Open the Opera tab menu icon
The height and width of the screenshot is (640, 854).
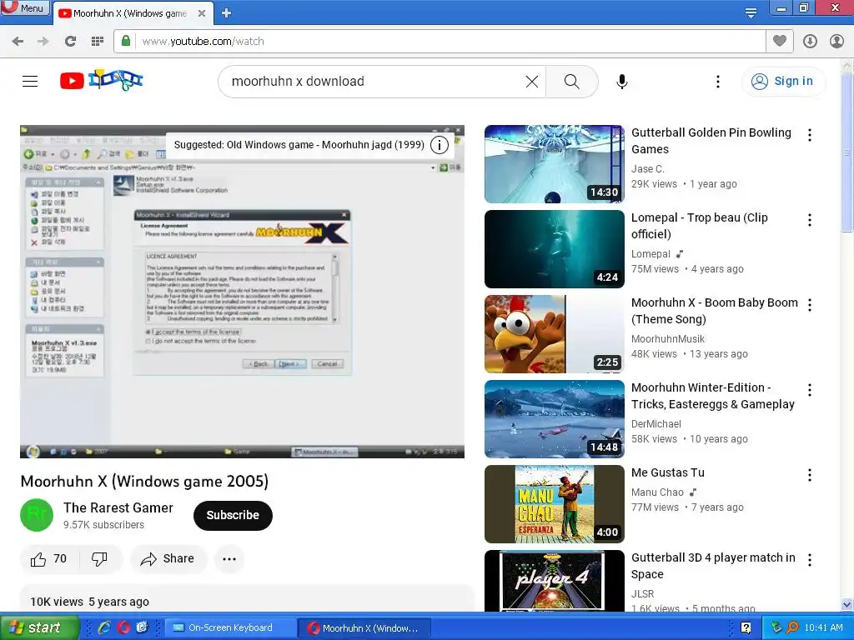pos(751,12)
